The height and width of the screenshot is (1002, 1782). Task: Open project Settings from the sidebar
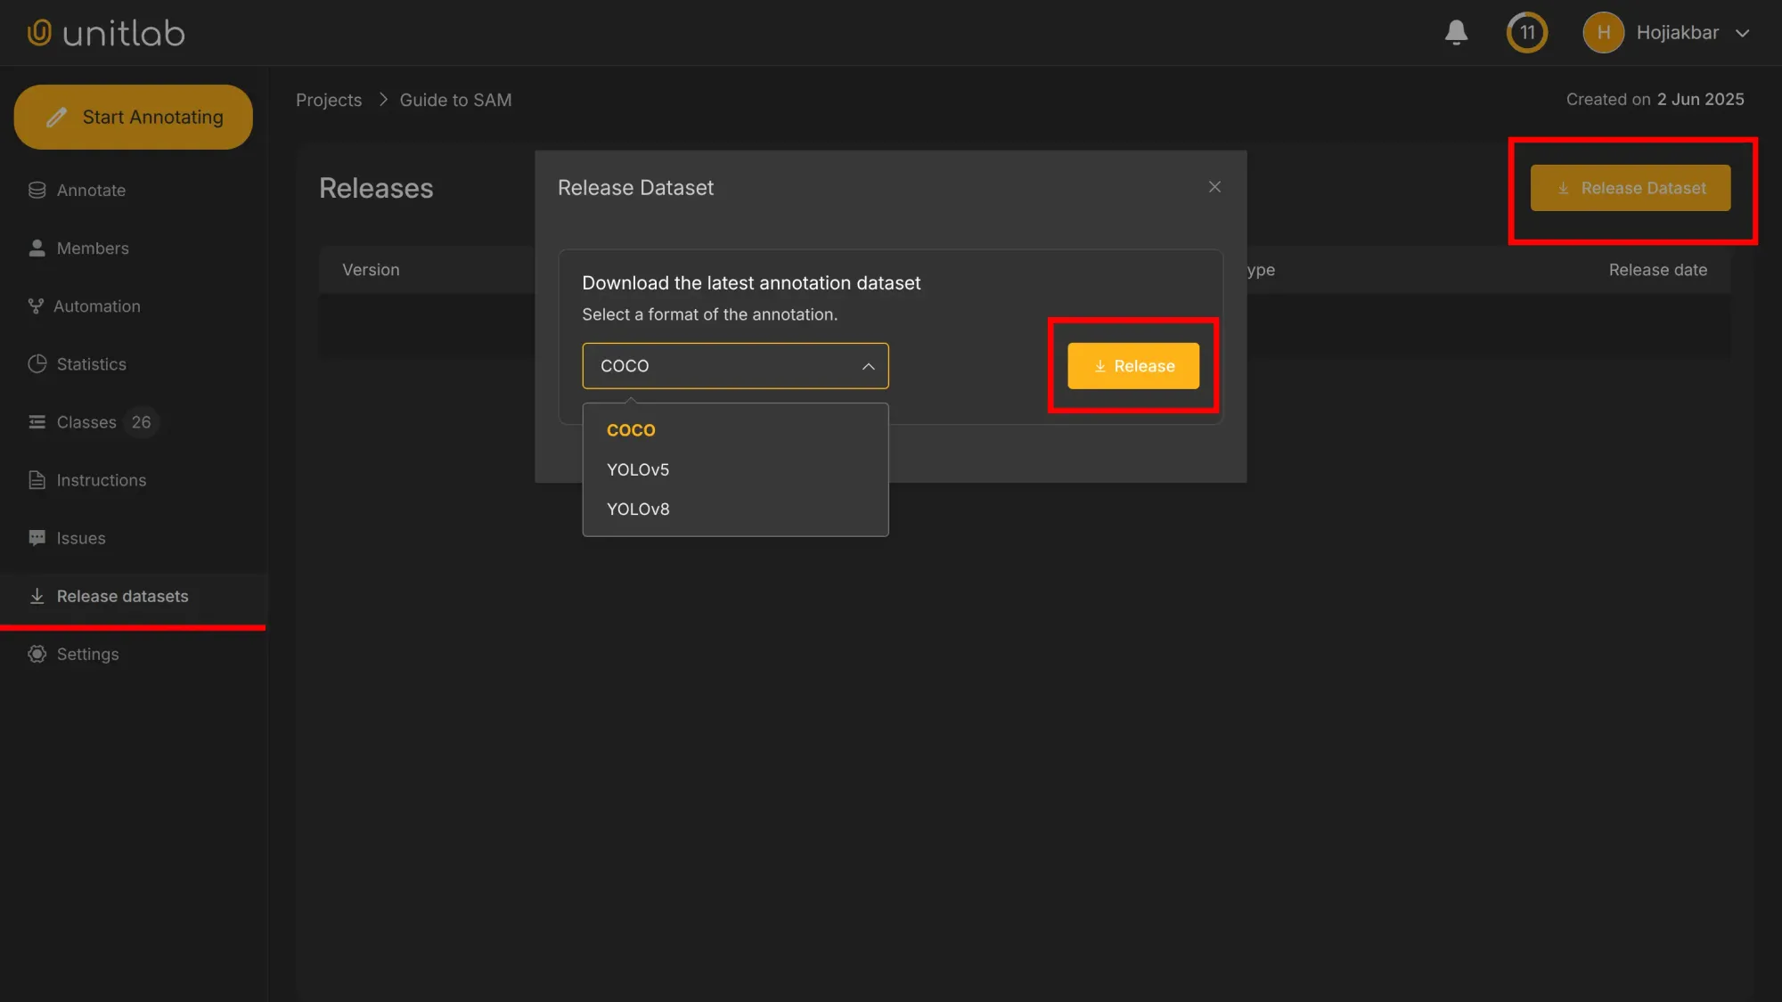(87, 653)
